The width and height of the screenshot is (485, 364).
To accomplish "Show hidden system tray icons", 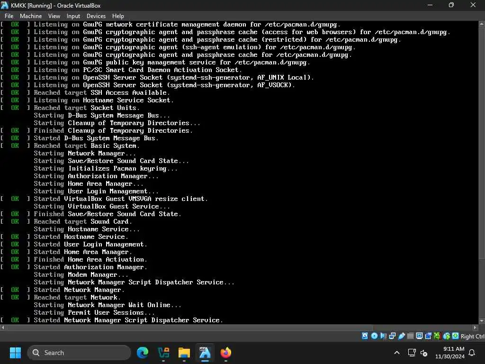I will tap(397, 353).
